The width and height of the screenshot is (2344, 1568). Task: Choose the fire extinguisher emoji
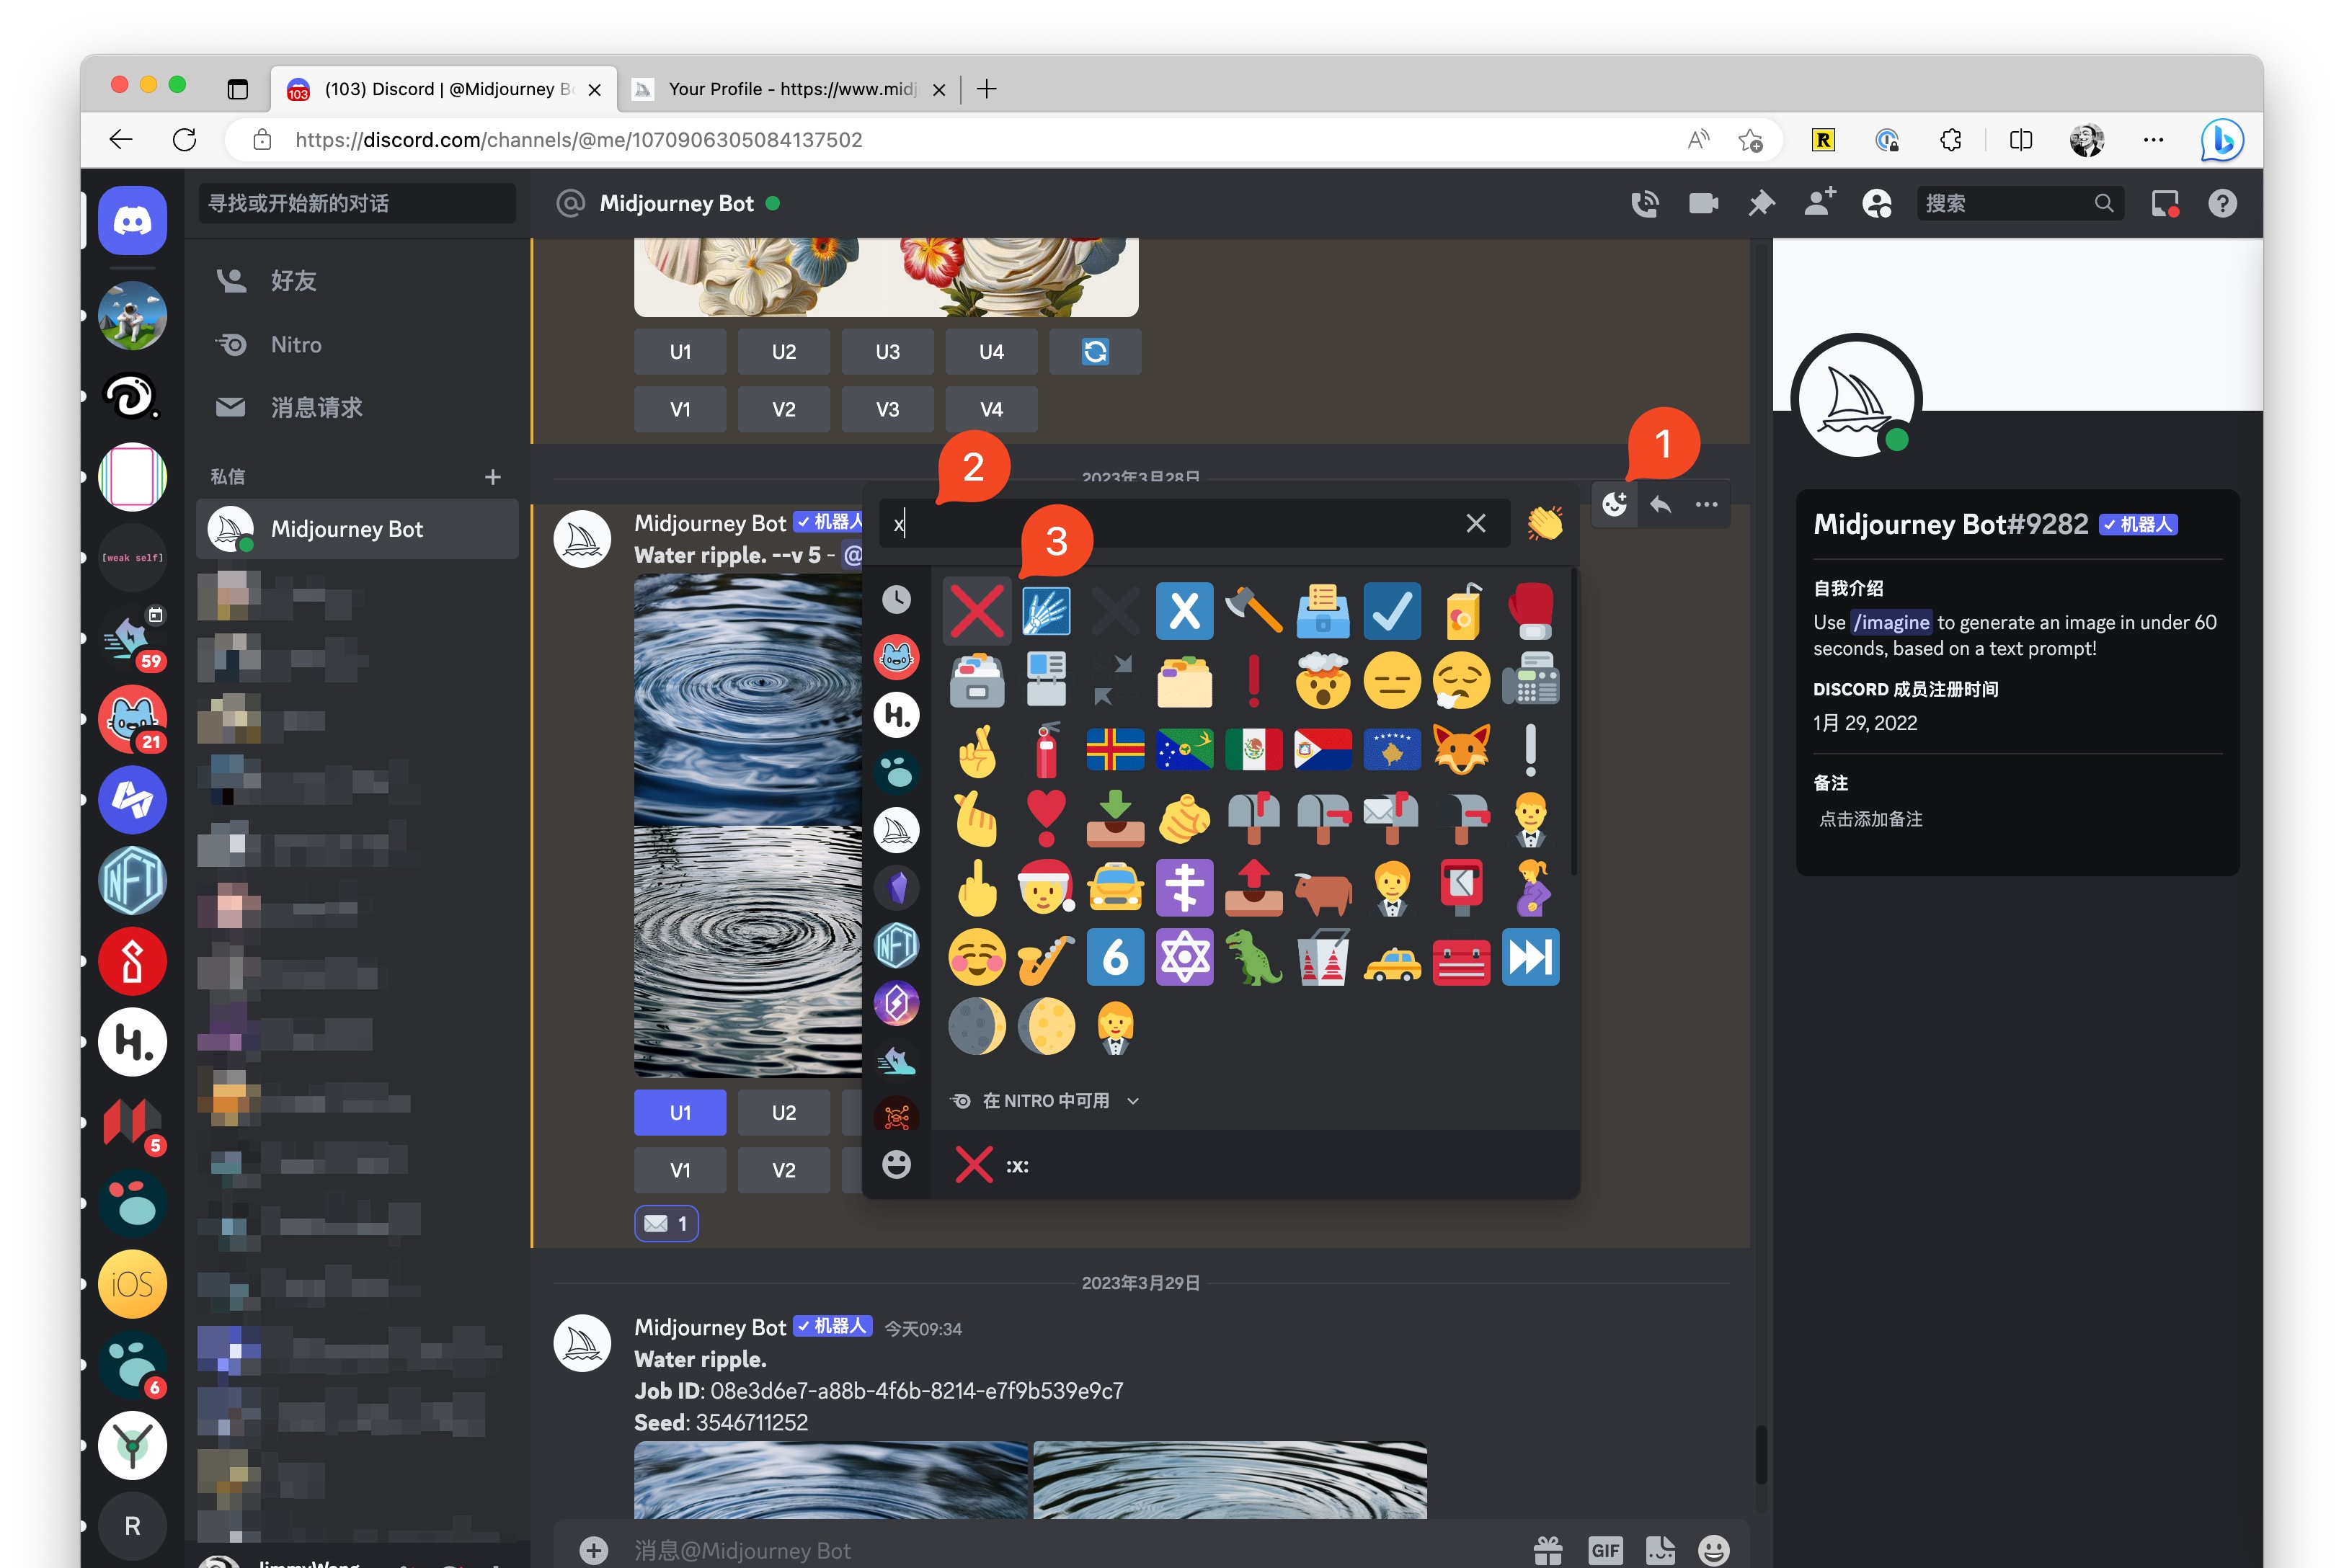click(1046, 749)
